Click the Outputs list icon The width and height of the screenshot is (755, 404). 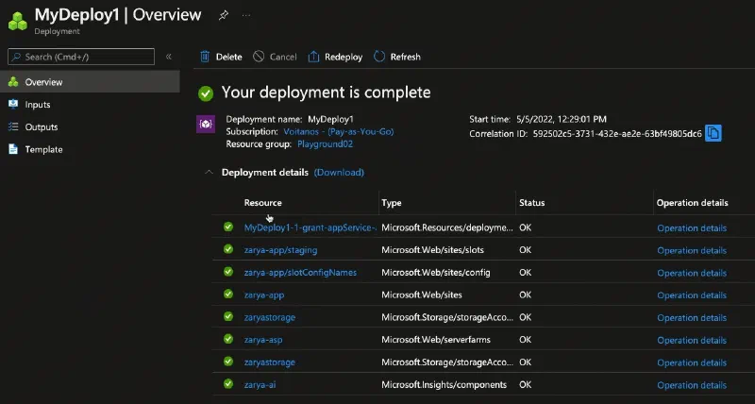[13, 126]
